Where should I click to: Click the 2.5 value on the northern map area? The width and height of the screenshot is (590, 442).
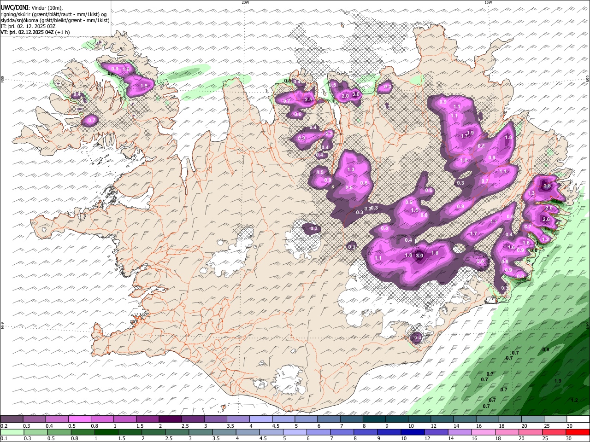[309, 100]
